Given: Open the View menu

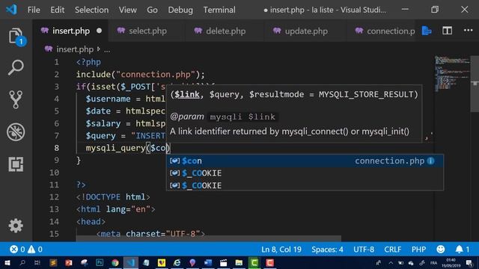Looking at the screenshot, I should tap(128, 10).
